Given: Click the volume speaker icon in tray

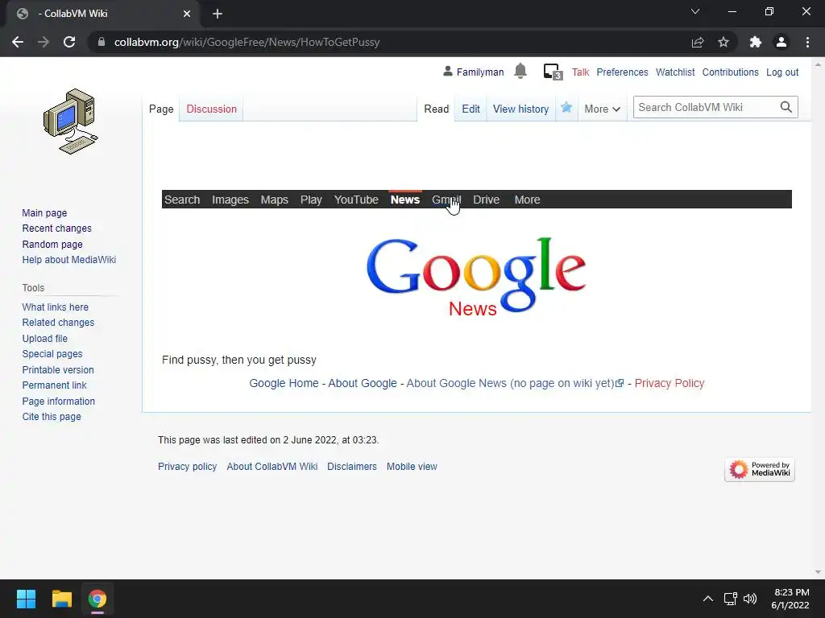Looking at the screenshot, I should pyautogui.click(x=750, y=599).
